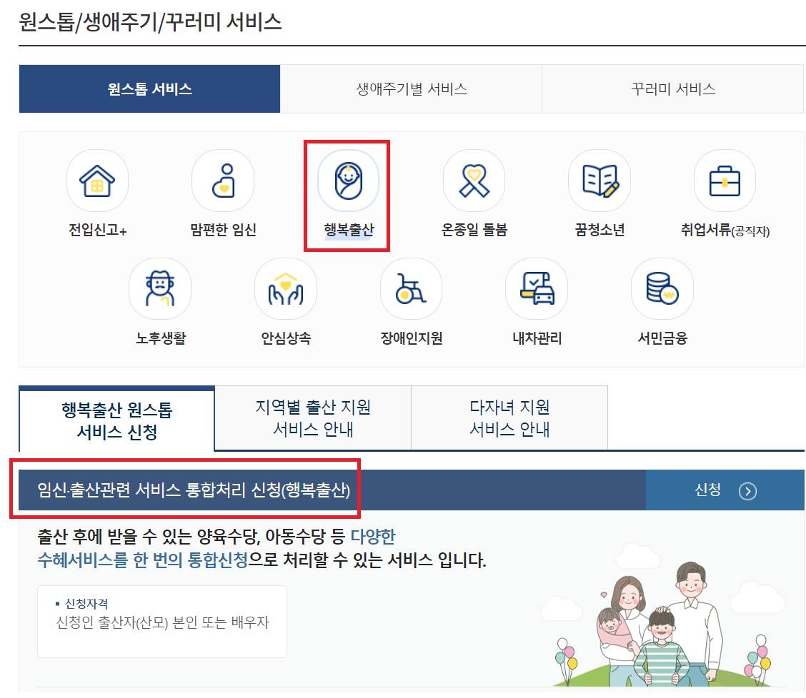Click the 장애인지원 wheelchair icon

click(x=411, y=288)
